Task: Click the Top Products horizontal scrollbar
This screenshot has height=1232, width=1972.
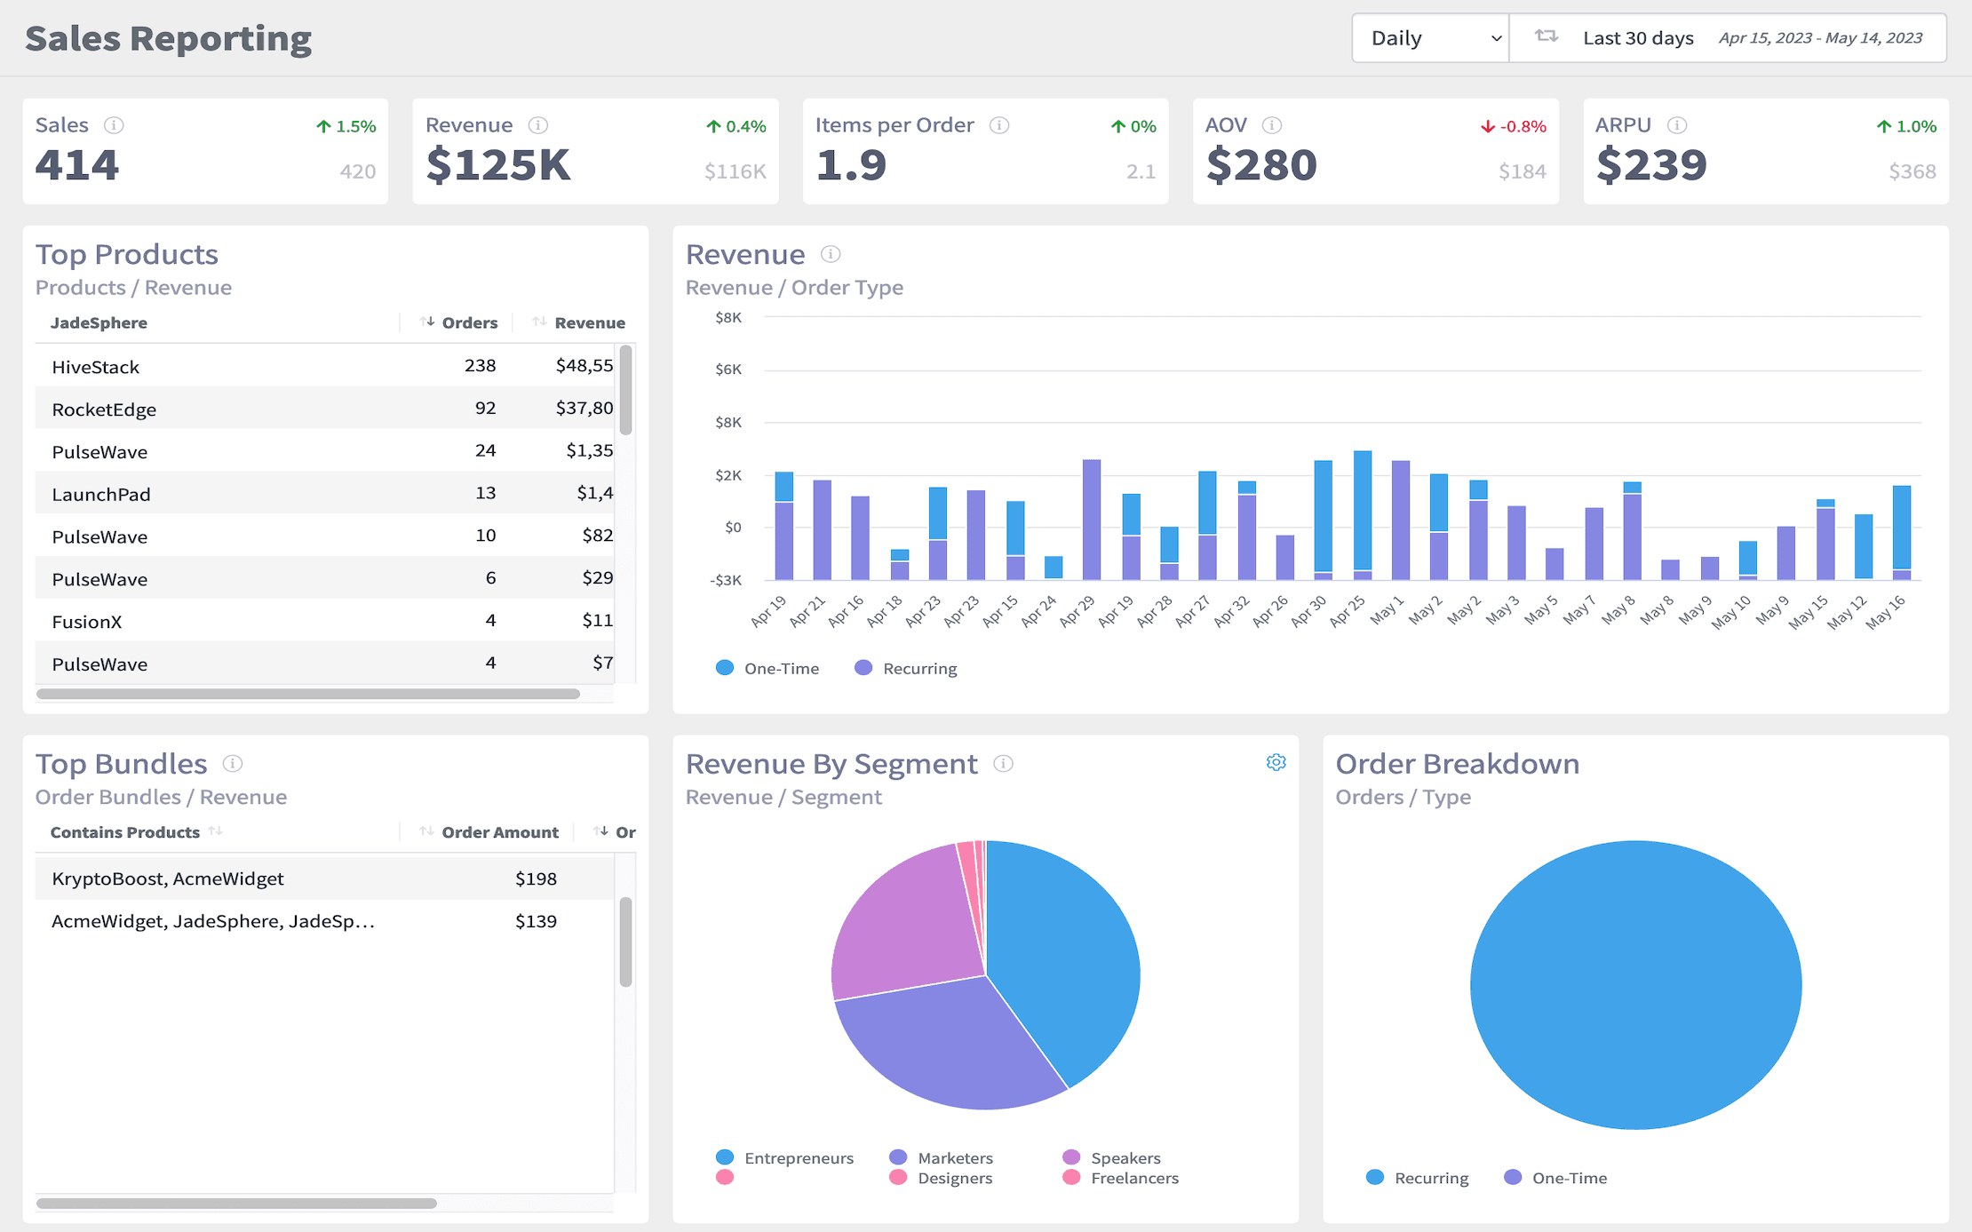Action: 307,694
